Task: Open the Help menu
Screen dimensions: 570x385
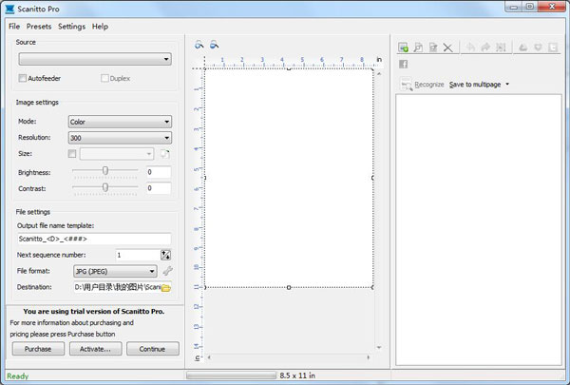Action: (100, 27)
